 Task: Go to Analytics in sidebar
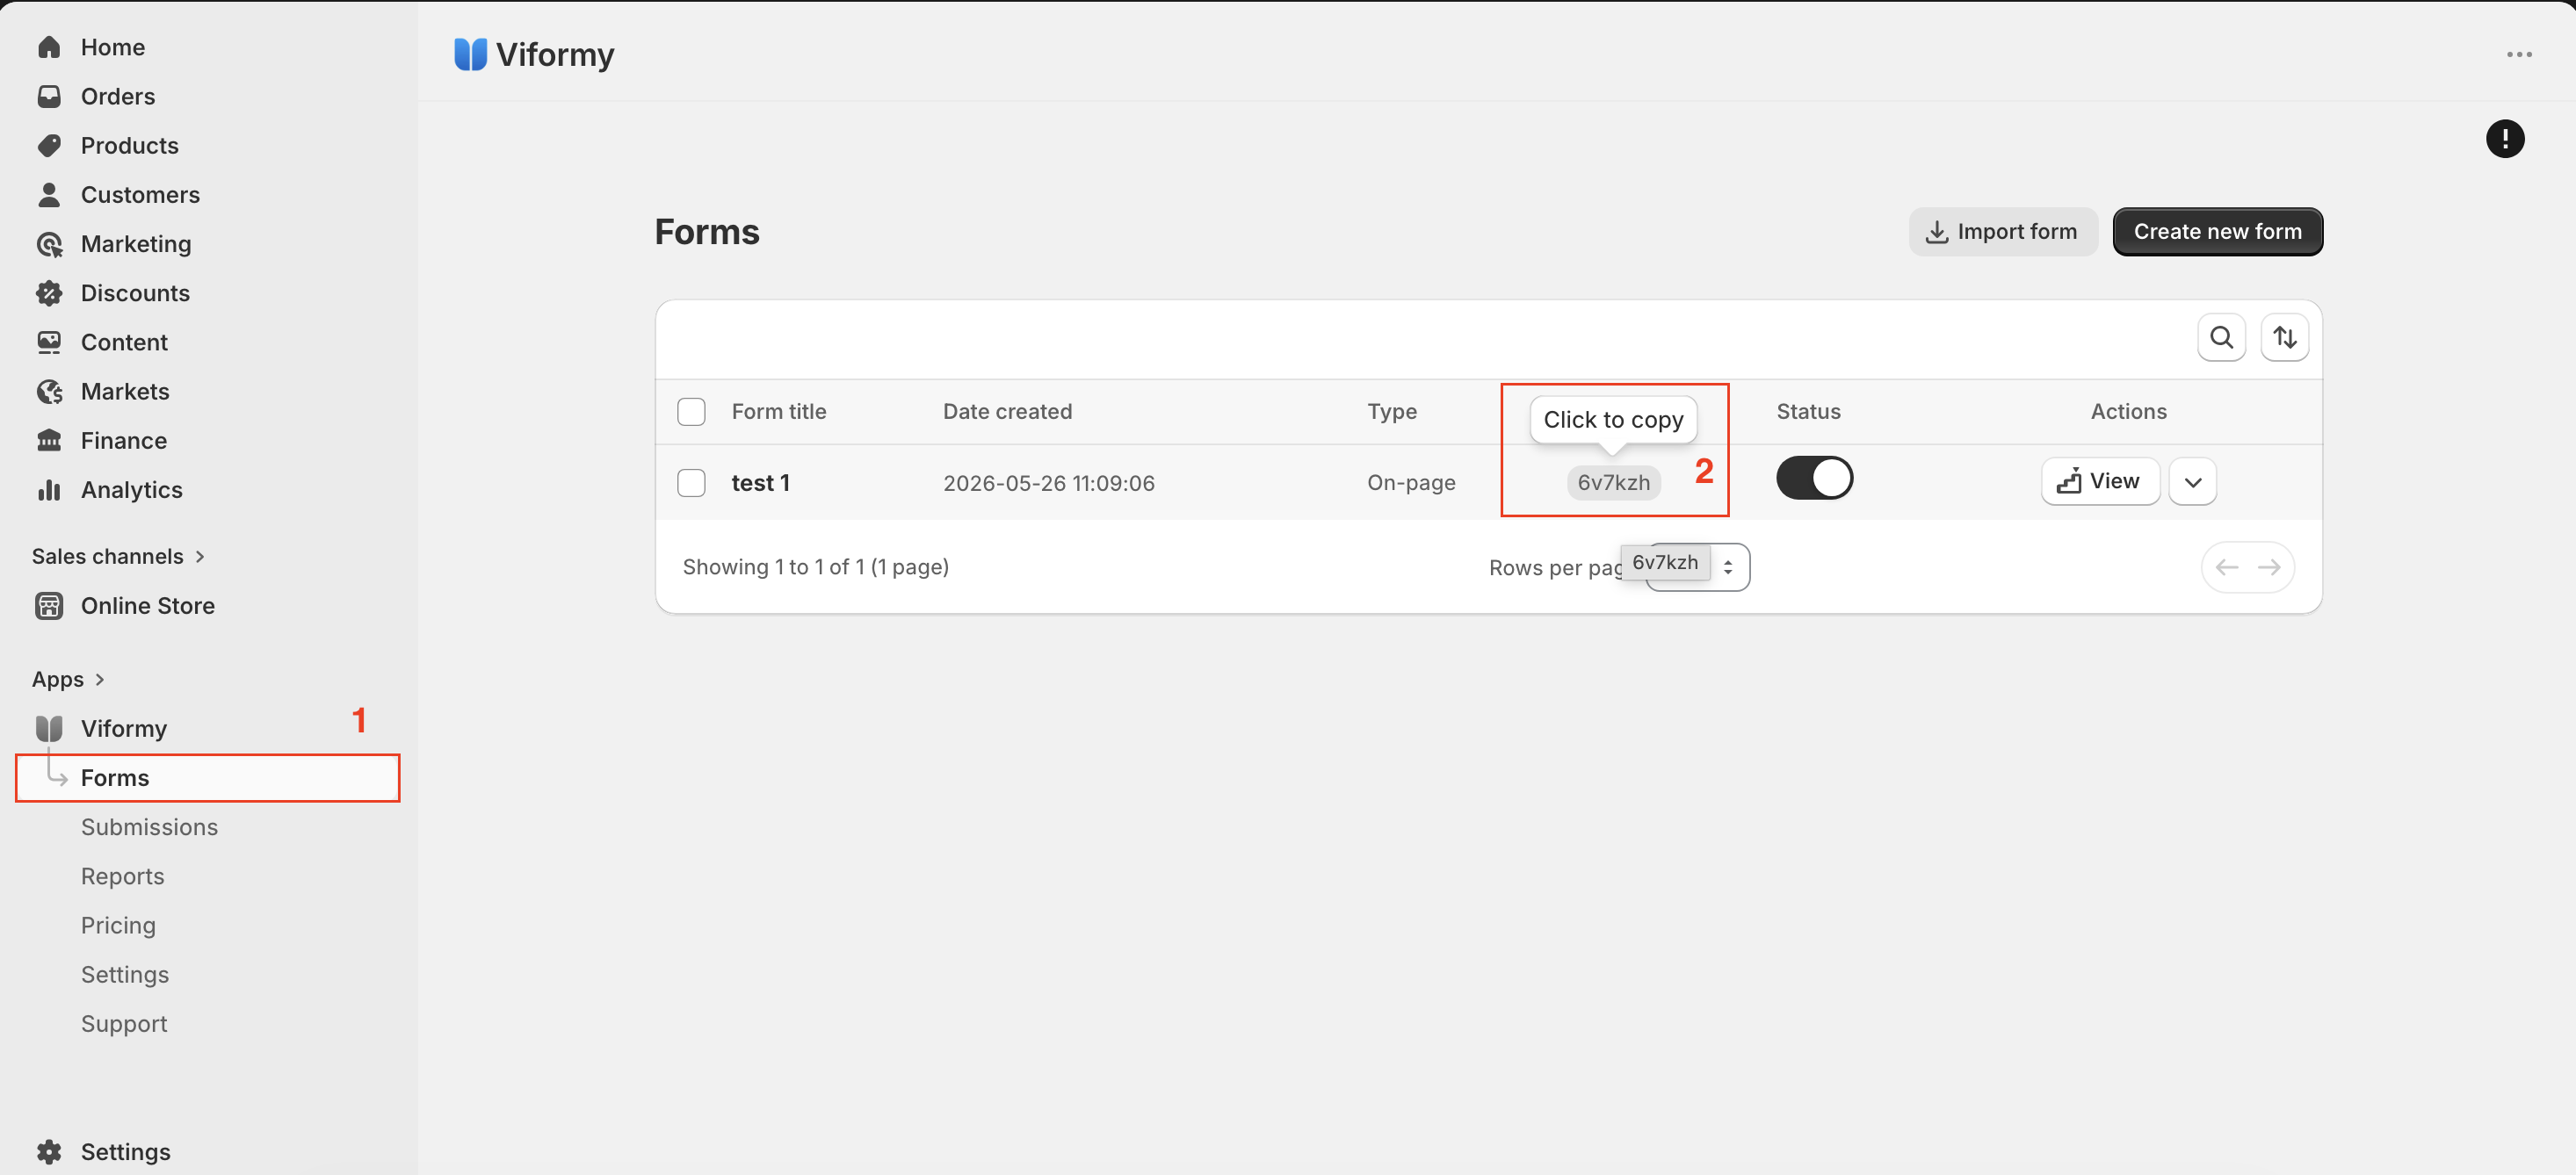(x=131, y=490)
